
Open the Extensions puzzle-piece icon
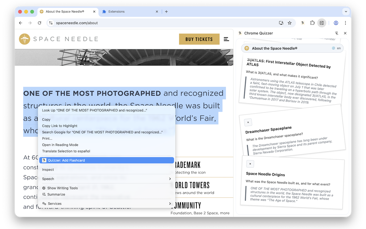pyautogui.click(x=312, y=23)
